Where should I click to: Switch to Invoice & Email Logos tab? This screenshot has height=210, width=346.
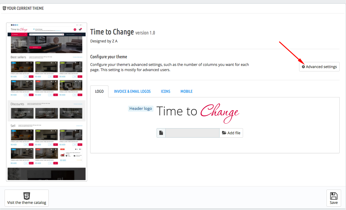132,91
